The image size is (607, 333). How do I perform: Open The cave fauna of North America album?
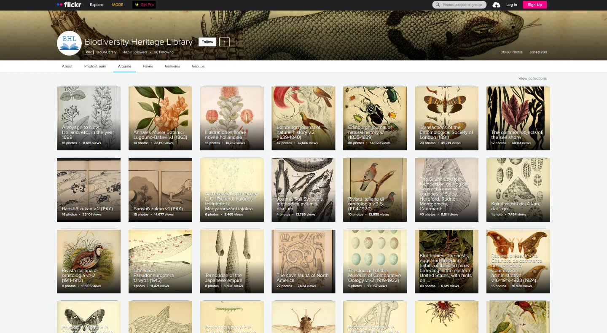click(303, 261)
